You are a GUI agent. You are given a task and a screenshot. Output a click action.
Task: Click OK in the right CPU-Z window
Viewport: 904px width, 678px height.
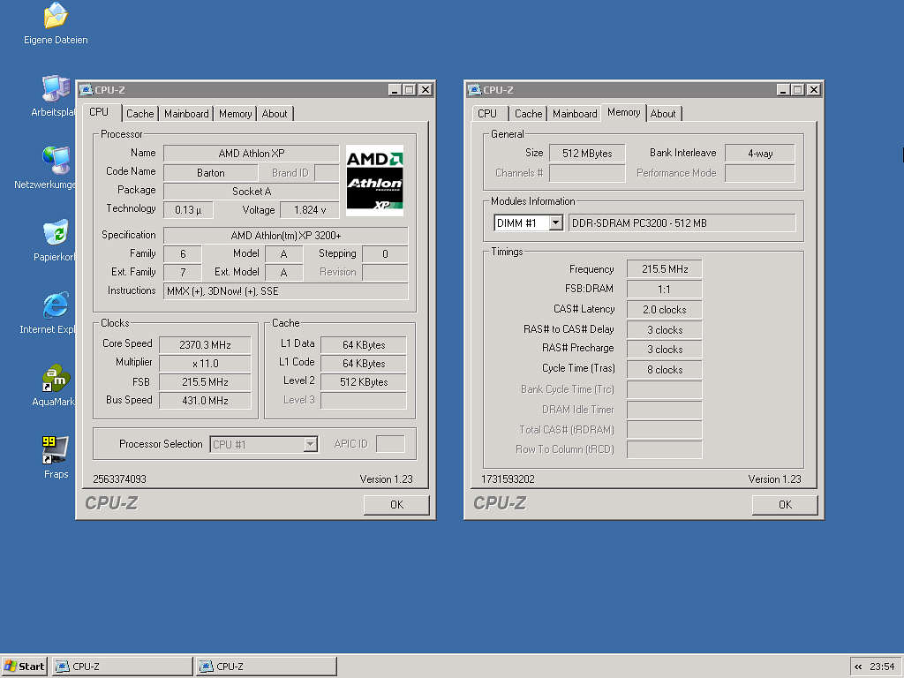[x=785, y=504]
